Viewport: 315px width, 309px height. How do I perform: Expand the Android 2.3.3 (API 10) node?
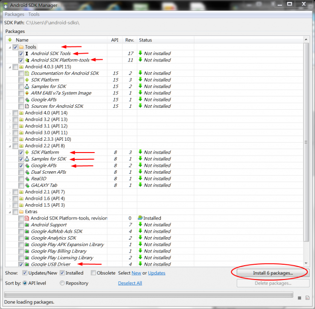click(10, 140)
